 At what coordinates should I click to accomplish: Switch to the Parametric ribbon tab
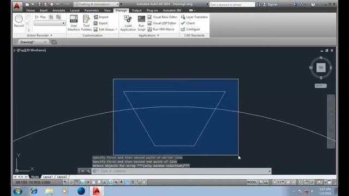[92, 10]
